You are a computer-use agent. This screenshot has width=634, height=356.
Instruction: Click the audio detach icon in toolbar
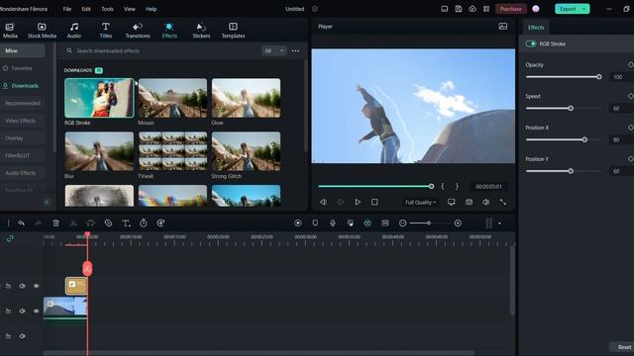(90, 222)
